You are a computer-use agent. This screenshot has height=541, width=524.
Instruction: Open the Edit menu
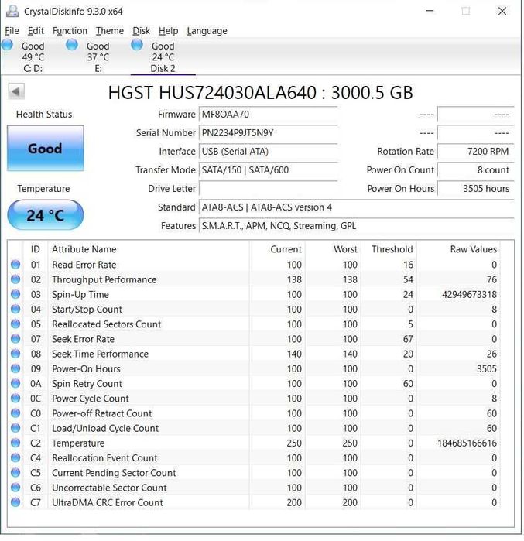pos(36,31)
